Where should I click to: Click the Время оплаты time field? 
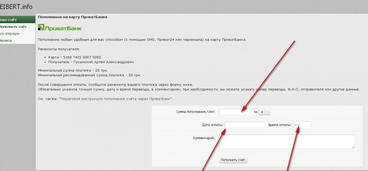point(302,125)
